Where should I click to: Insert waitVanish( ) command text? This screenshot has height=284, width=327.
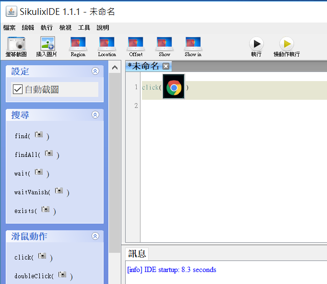click(32, 192)
